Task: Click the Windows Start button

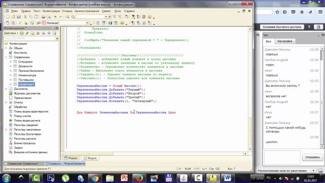Action: [x=6, y=178]
